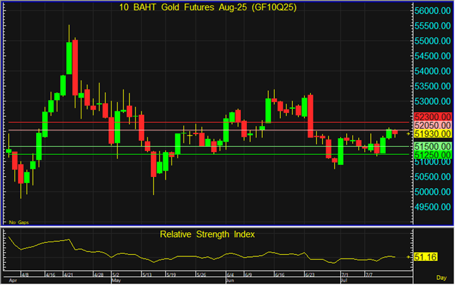Image resolution: width=455 pixels, height=285 pixels.
Task: Click the yellow arrow beside RSI value
Action: click(x=408, y=256)
